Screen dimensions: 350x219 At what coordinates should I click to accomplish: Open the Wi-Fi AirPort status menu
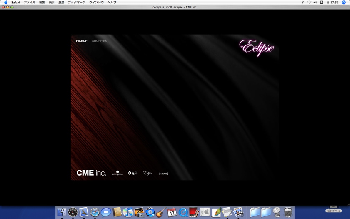click(x=309, y=2)
